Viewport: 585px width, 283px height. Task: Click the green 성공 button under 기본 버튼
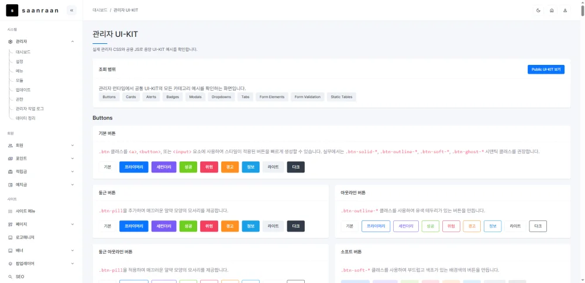point(188,167)
